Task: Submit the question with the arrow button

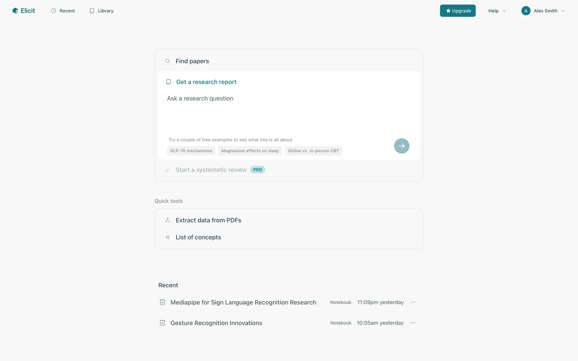Action: tap(402, 146)
